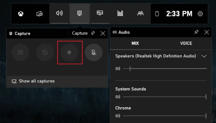The width and height of the screenshot is (216, 123).
Task: Adjust the System Sounds volume slider
Action: (x=165, y=97)
